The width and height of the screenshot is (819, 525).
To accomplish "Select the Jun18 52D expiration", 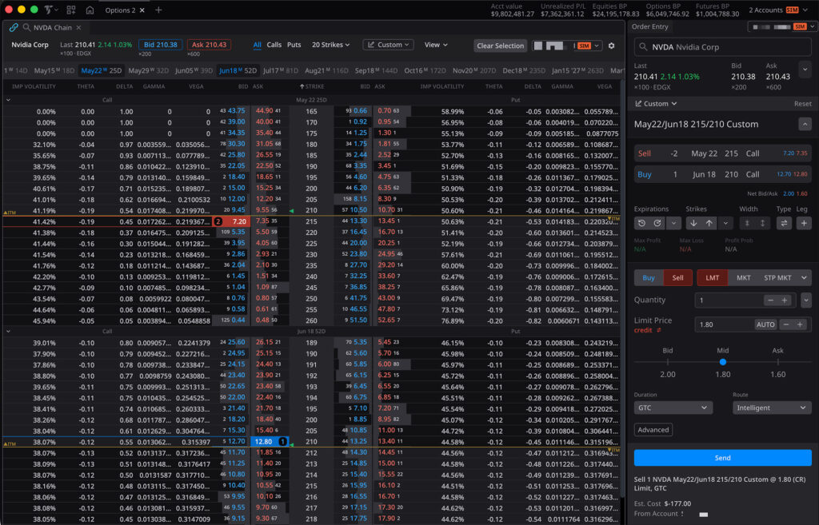I will tap(238, 70).
